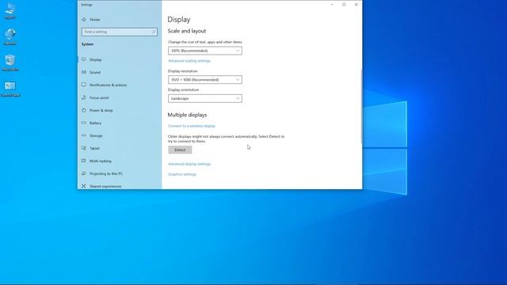Screen dimensions: 507x285
Task: Select the Control Panel desktop icon
Action: pos(10,89)
